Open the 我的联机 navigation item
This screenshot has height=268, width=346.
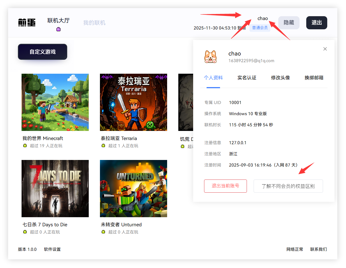pos(94,23)
